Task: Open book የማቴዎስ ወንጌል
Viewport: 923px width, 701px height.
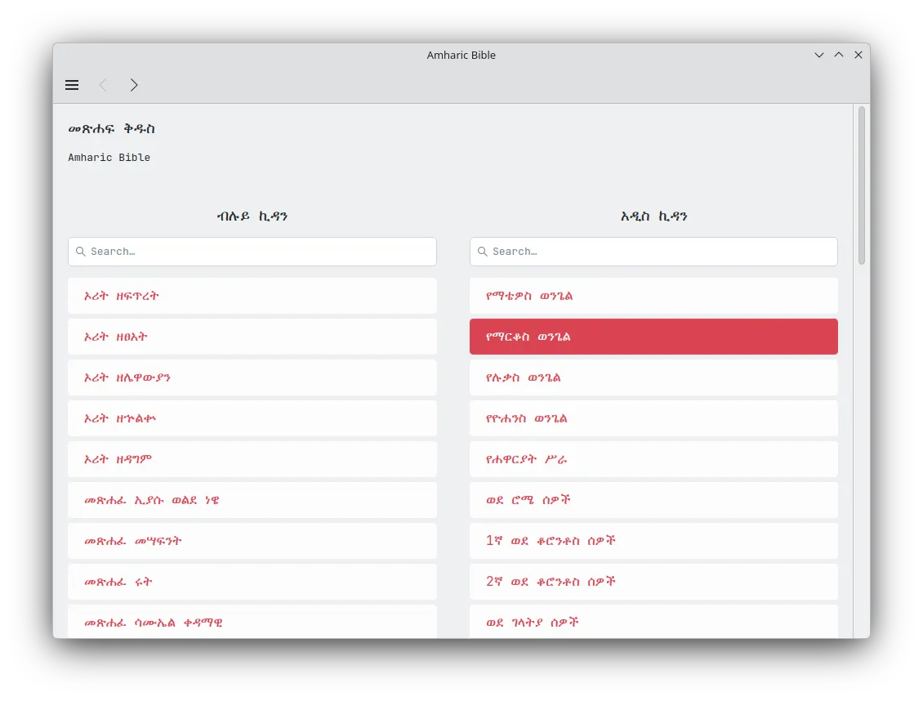Action: click(x=653, y=296)
